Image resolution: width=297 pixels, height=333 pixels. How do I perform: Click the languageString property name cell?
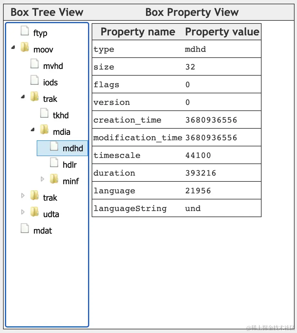[138, 208]
